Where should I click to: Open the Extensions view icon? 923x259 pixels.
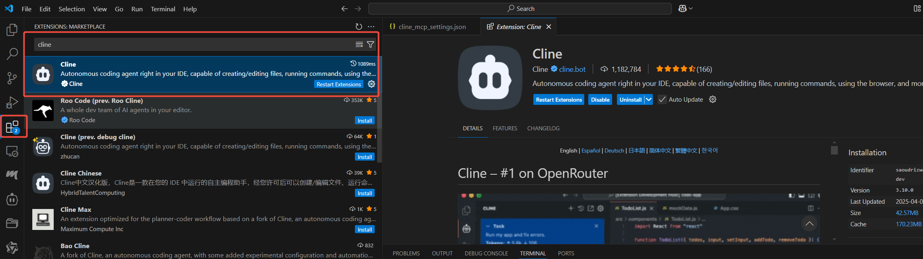[x=13, y=127]
